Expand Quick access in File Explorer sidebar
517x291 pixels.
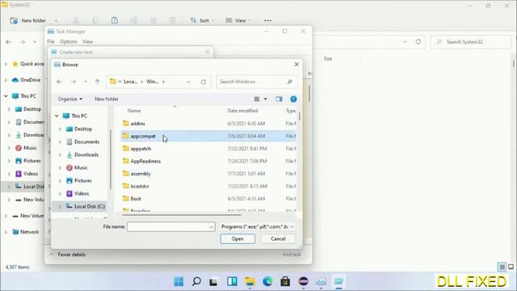[x=6, y=64]
